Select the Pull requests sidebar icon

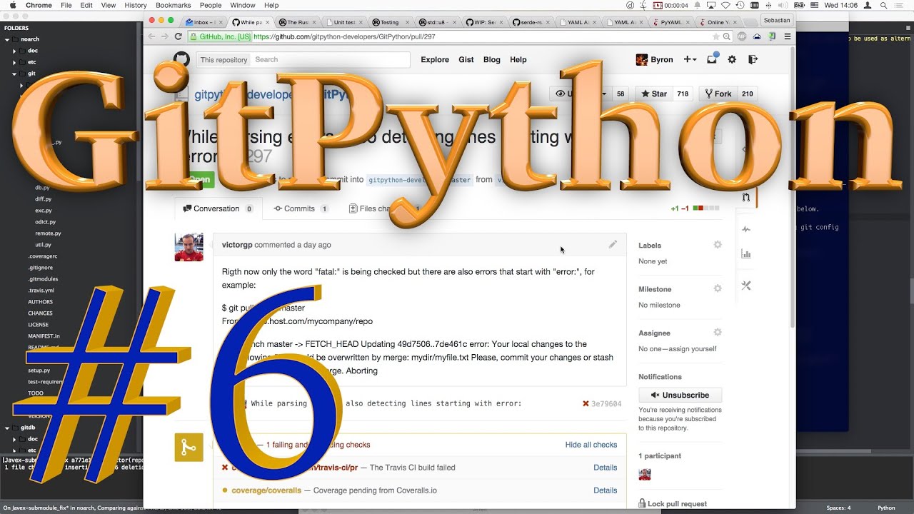(x=746, y=197)
